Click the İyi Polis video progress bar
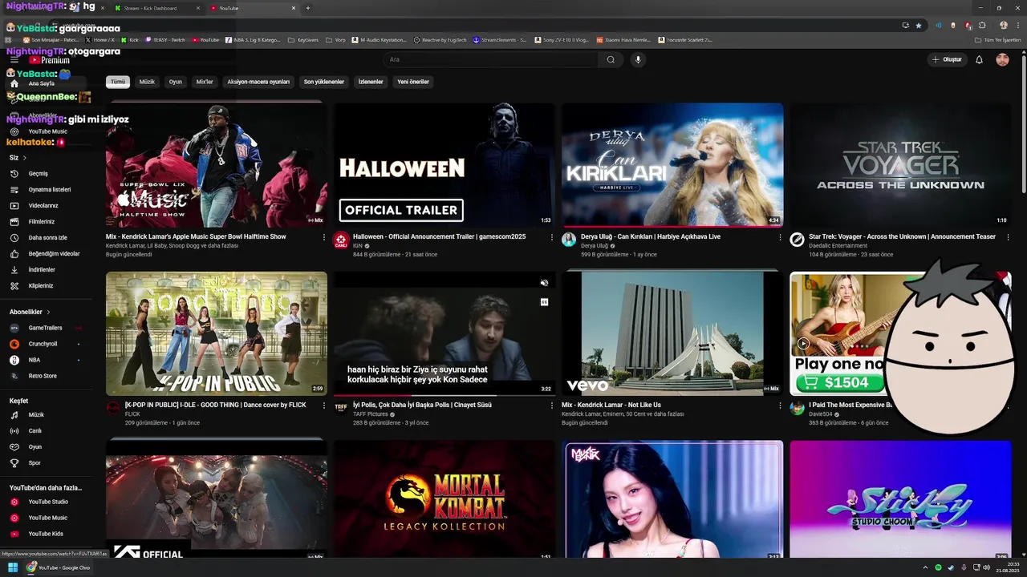This screenshot has width=1027, height=577. 444,395
